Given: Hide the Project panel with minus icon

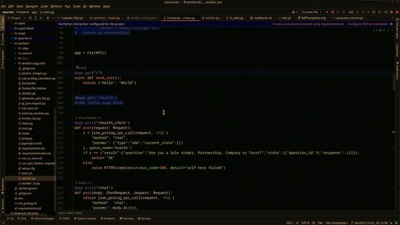Looking at the screenshot, I should 53,18.
